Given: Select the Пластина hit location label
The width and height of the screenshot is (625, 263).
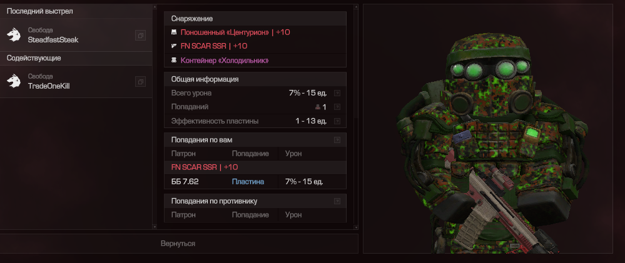Looking at the screenshot, I should tap(248, 182).
